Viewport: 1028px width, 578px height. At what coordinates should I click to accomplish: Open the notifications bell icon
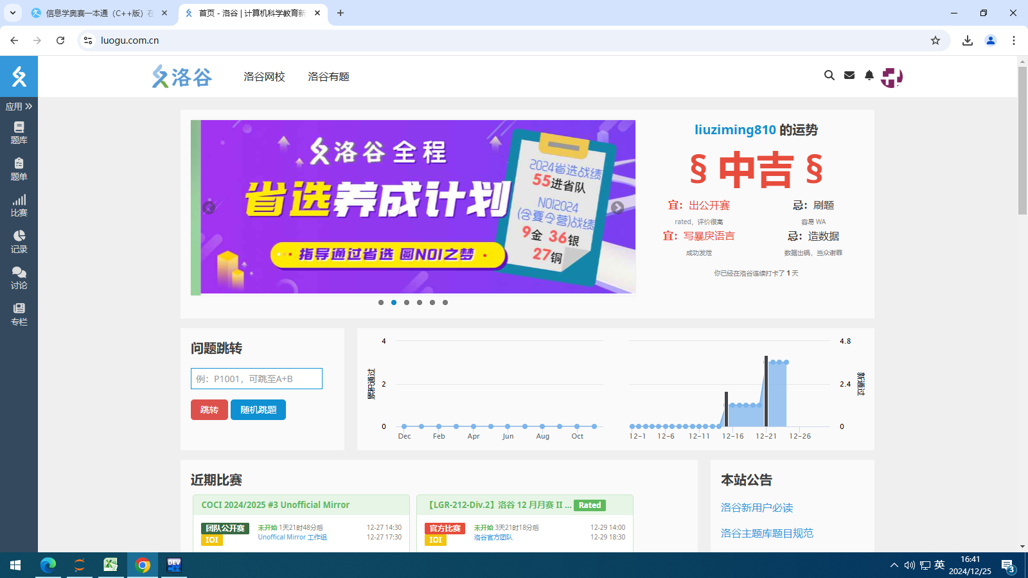coord(869,75)
